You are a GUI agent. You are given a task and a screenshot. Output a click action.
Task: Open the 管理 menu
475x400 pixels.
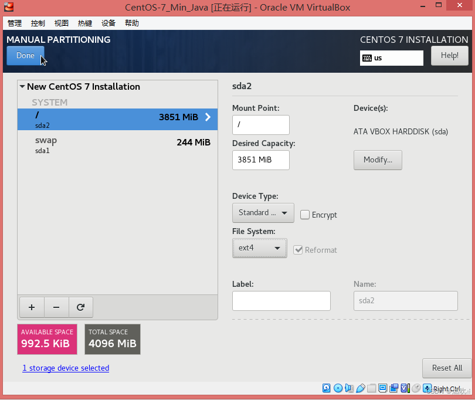pyautogui.click(x=15, y=23)
